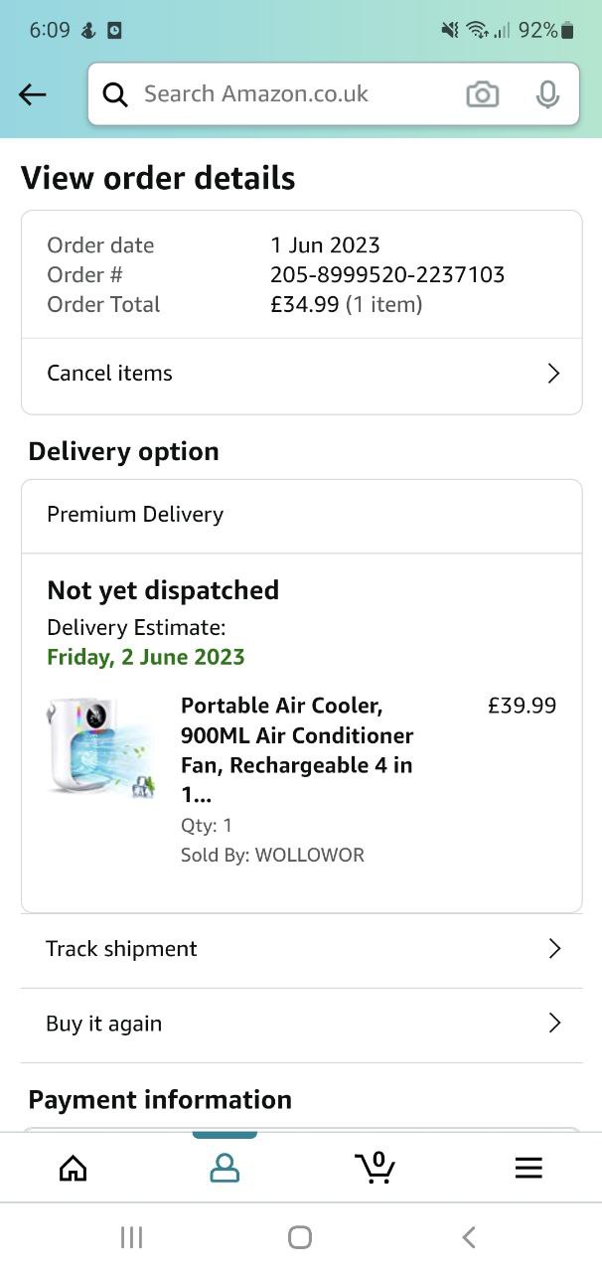Open Portable Air Cooler product title
602x1272 pixels.
(297, 750)
